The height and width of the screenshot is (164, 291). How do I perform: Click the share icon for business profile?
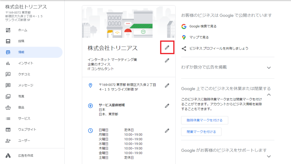click(x=184, y=49)
